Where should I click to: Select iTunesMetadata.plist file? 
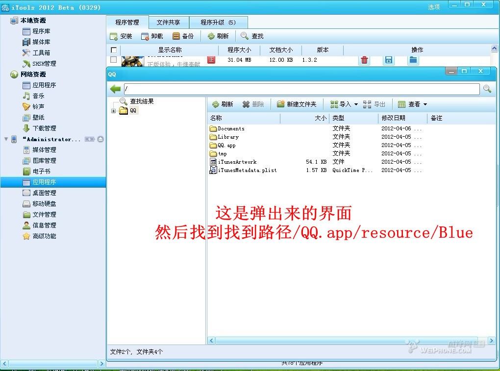point(243,170)
